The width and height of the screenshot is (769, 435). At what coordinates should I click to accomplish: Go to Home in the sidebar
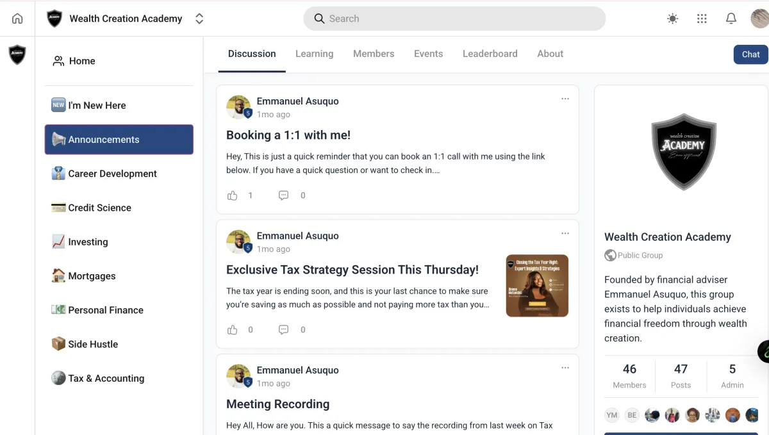coord(119,61)
